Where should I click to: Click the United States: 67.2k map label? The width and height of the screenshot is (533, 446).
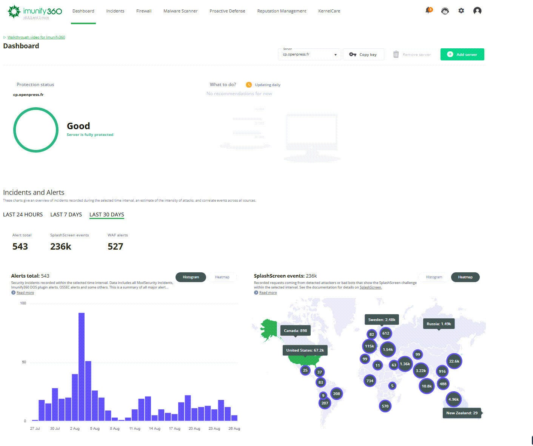pyautogui.click(x=305, y=350)
